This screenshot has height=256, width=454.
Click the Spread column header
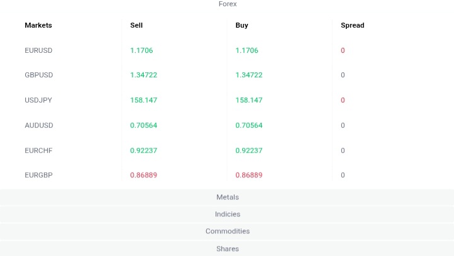pyautogui.click(x=352, y=26)
